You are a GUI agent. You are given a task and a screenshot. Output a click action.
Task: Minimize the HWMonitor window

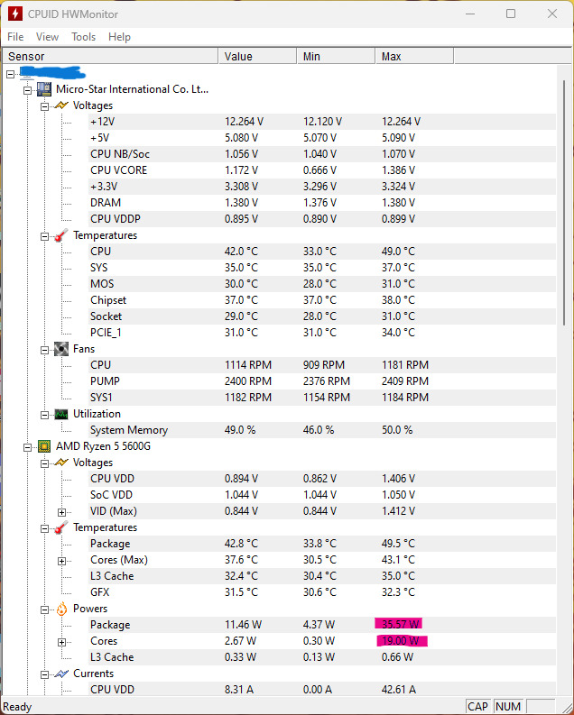470,14
